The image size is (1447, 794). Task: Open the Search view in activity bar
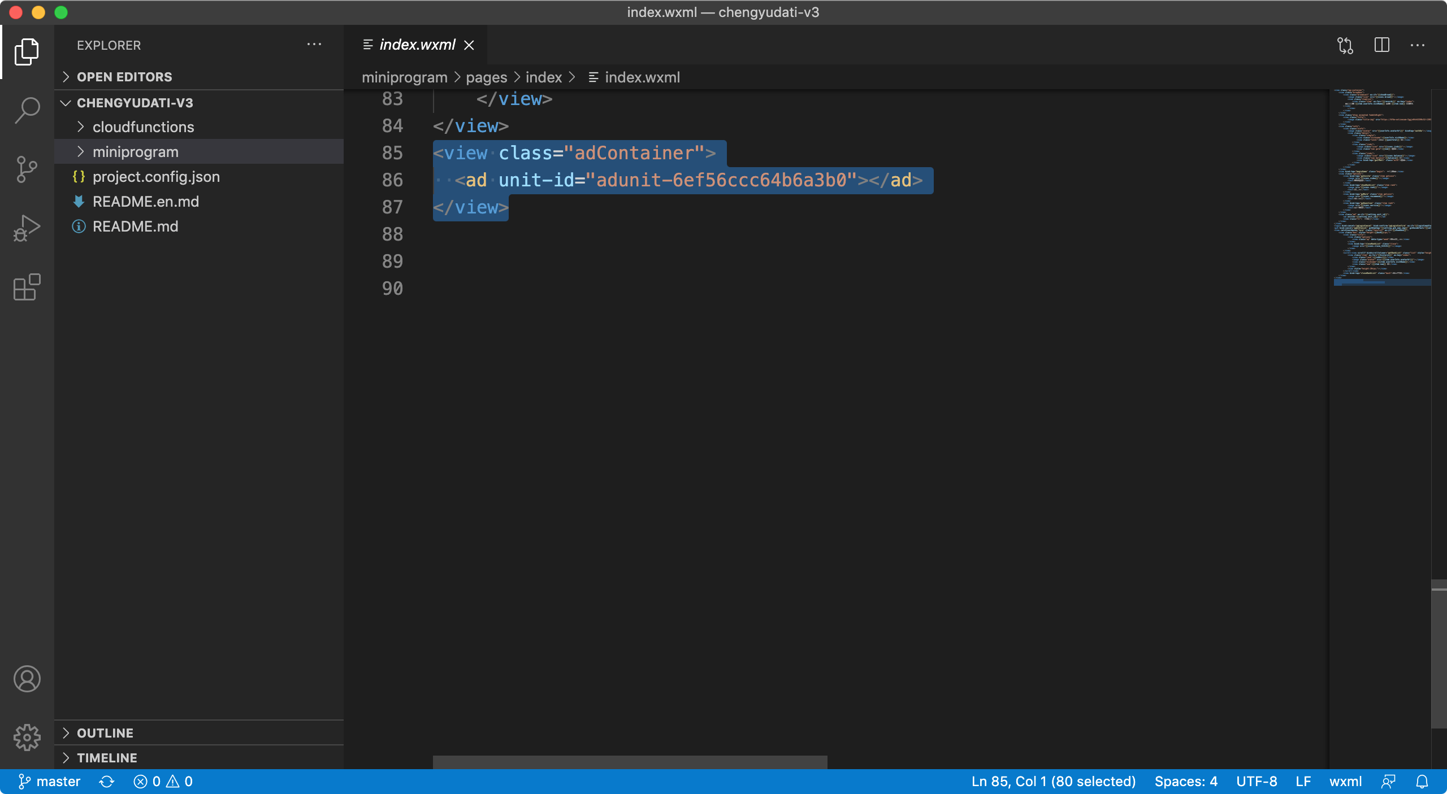pos(27,110)
